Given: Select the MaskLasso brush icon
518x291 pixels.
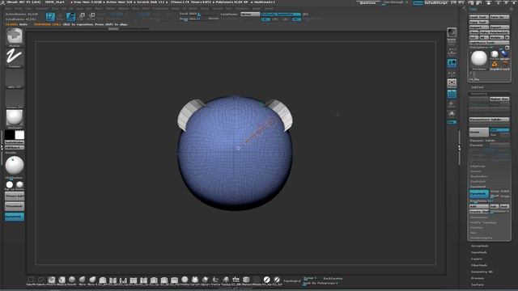Looking at the screenshot, I should (62, 280).
